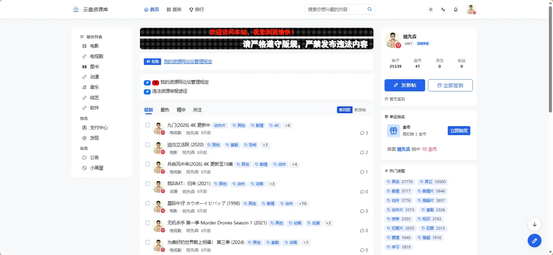Switch sorting to 新回复
553x255 pixels.
pos(345,110)
